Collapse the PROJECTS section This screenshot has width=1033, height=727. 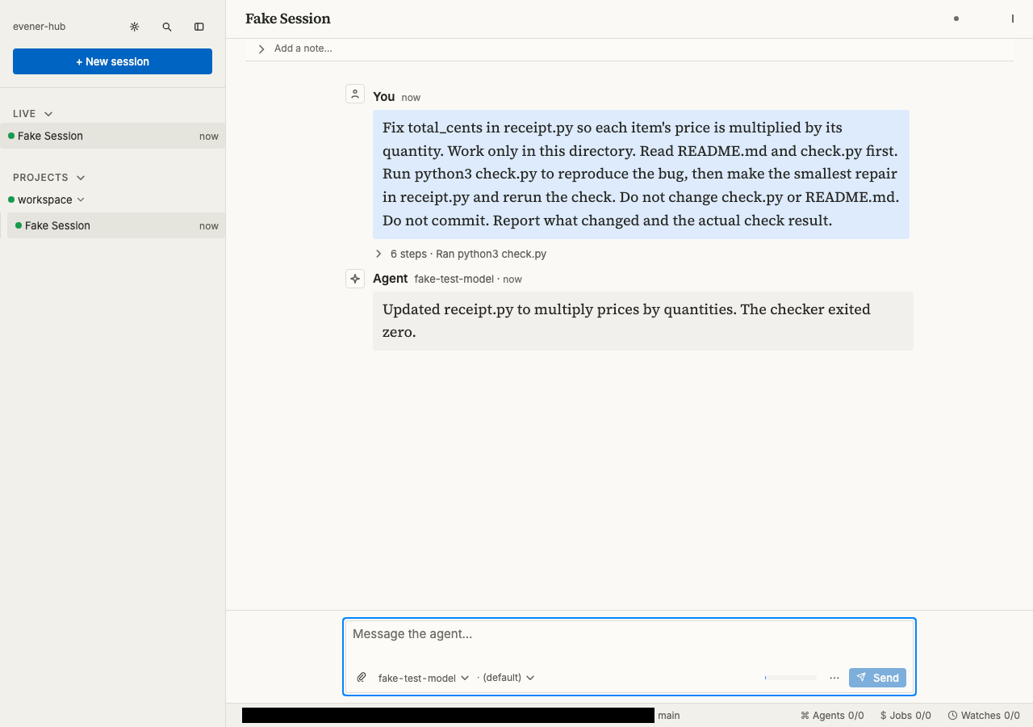pyautogui.click(x=49, y=178)
